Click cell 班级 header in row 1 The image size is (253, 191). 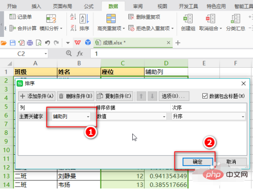[35, 72]
